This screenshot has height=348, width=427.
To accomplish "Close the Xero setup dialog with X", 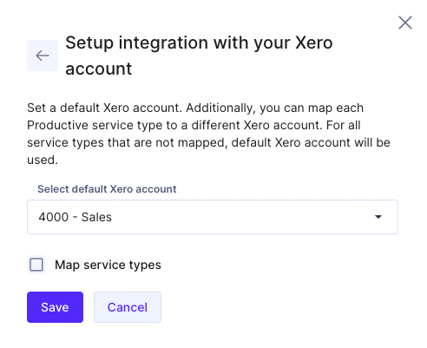I will pos(405,23).
